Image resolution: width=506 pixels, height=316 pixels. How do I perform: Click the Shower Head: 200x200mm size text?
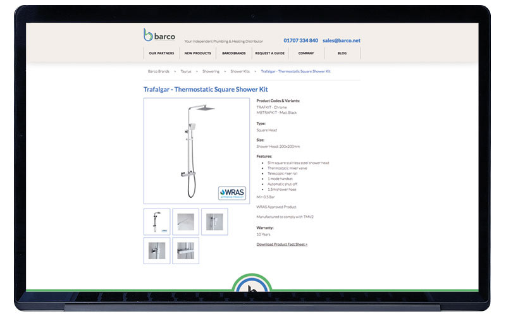point(278,147)
